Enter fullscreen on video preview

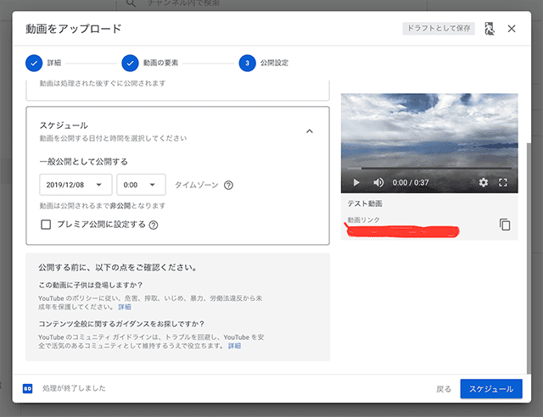tap(503, 182)
